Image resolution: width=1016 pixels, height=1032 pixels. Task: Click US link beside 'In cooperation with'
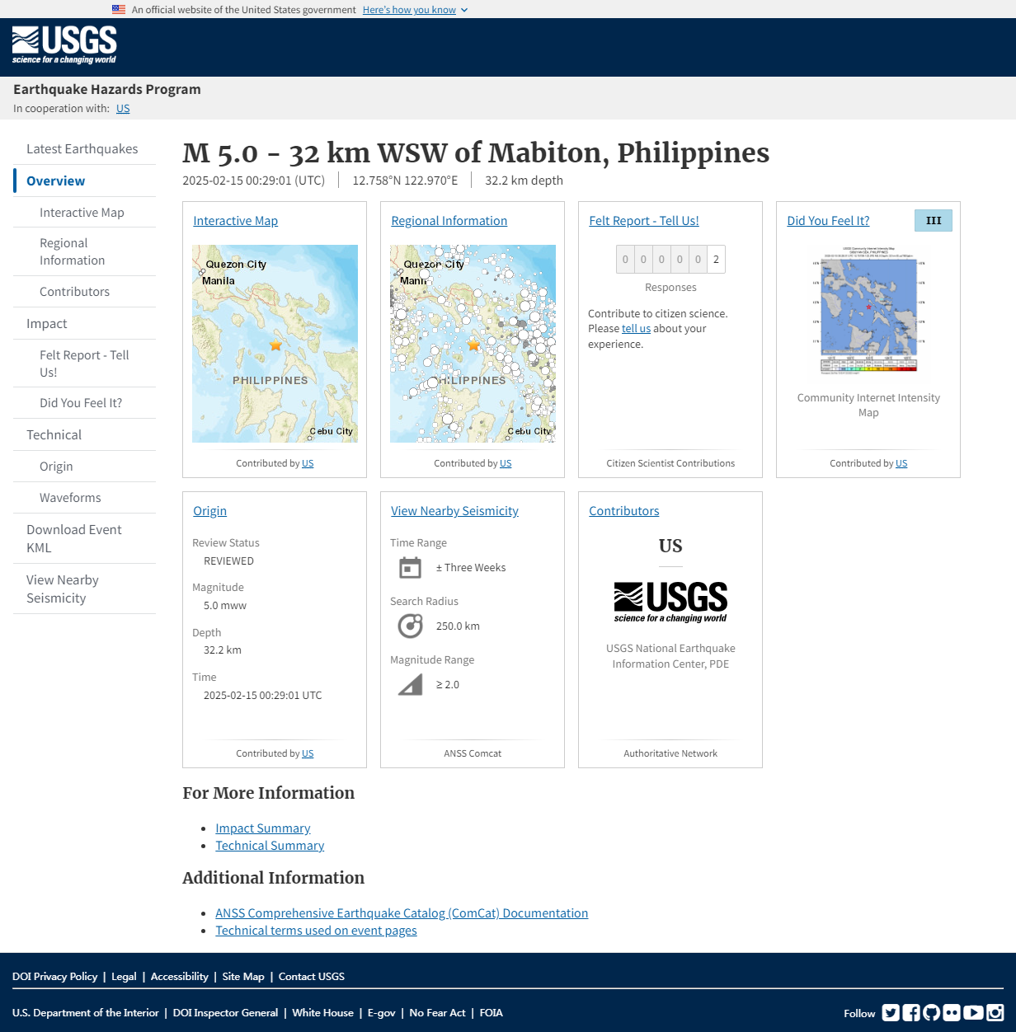pyautogui.click(x=123, y=109)
